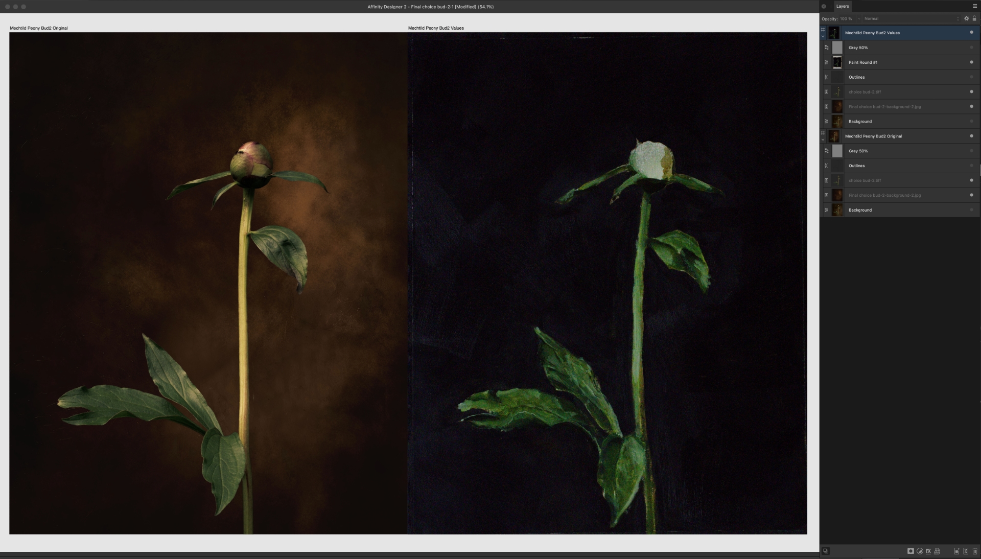Viewport: 981px width, 559px height.
Task: Click Add Pixel Layer icon
Action: 966,551
